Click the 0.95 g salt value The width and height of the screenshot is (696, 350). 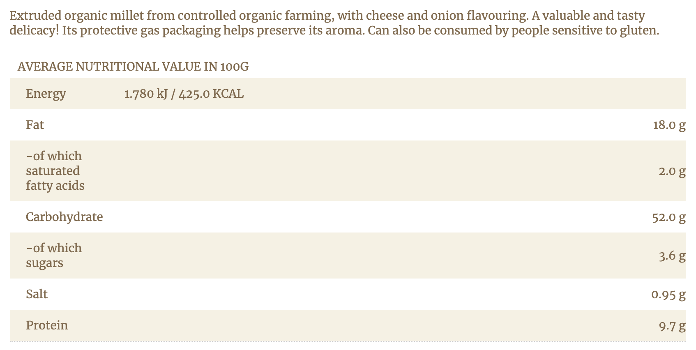[668, 294]
